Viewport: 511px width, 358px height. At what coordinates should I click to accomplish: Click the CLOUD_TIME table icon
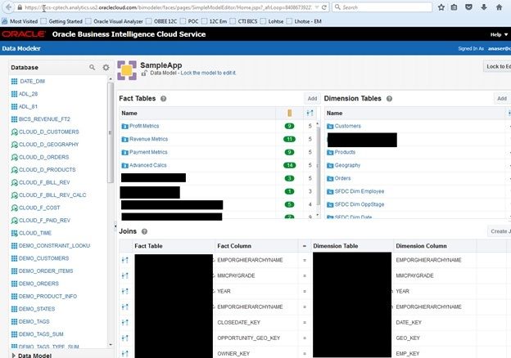point(15,233)
